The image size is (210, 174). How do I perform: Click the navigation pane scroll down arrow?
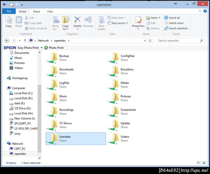coord(39,158)
